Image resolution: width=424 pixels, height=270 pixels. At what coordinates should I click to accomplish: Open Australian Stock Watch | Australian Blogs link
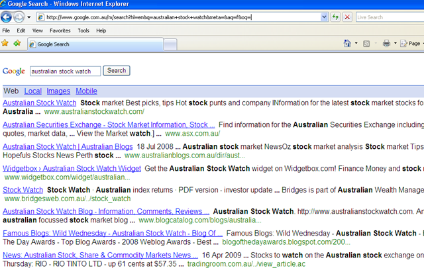[x=68, y=147]
